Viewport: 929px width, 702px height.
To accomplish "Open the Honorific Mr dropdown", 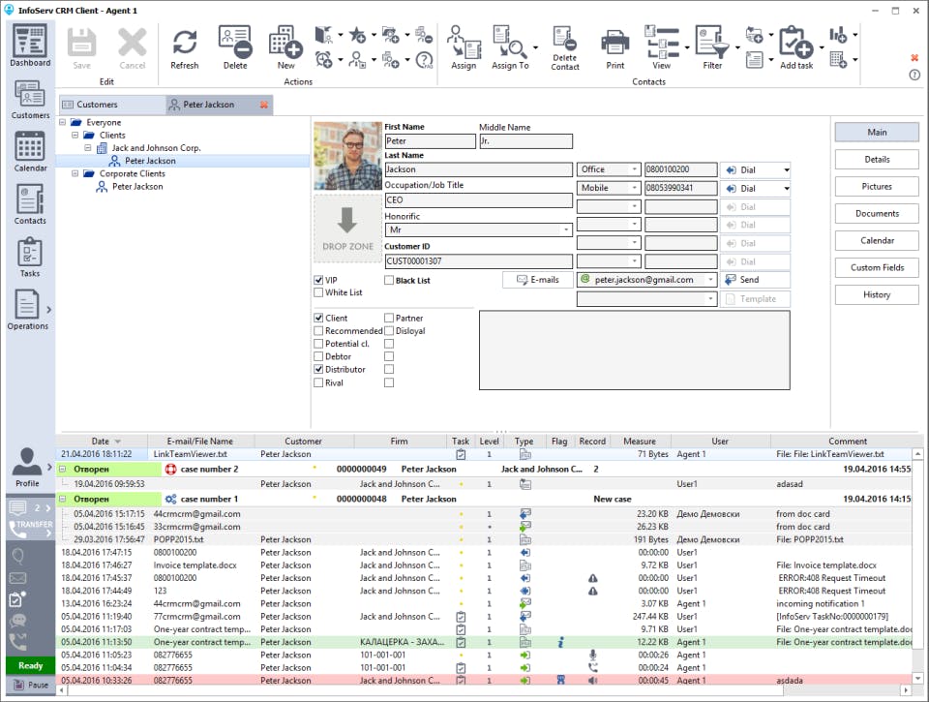I will point(479,229).
